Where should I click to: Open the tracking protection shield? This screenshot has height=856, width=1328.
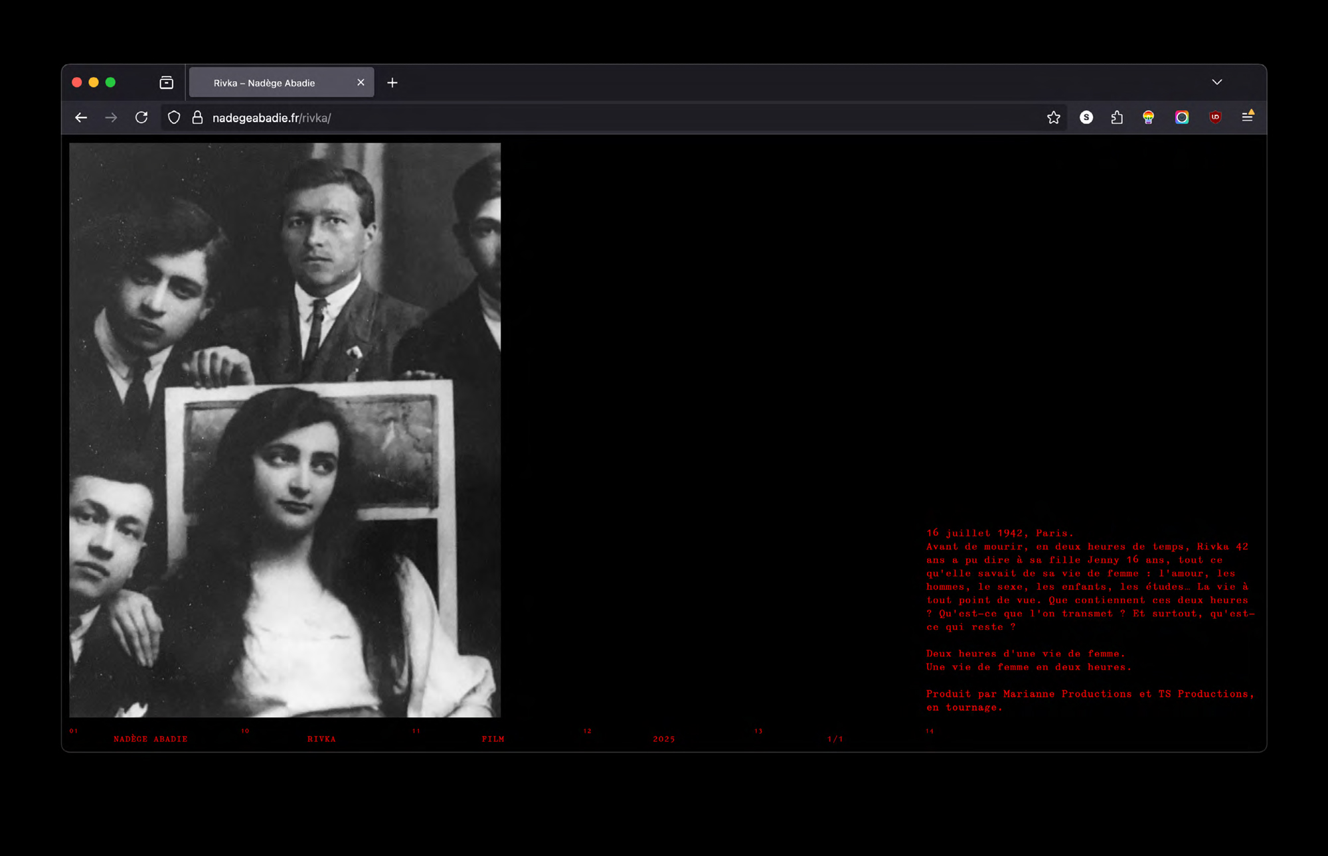(x=174, y=117)
